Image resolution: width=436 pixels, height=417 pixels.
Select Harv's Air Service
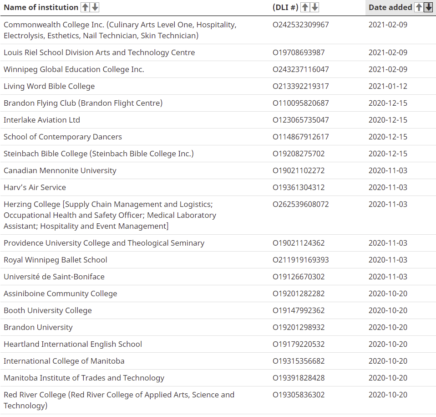point(35,187)
